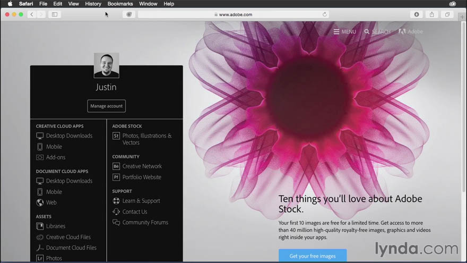The image size is (467, 263).
Task: Open the Safari share menu
Action: (432, 14)
